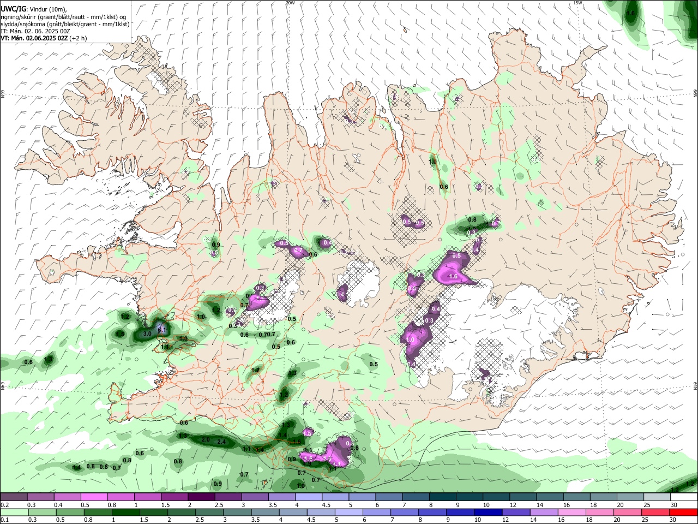Pick the bright red 30 swatch, lower legend row

point(683,513)
